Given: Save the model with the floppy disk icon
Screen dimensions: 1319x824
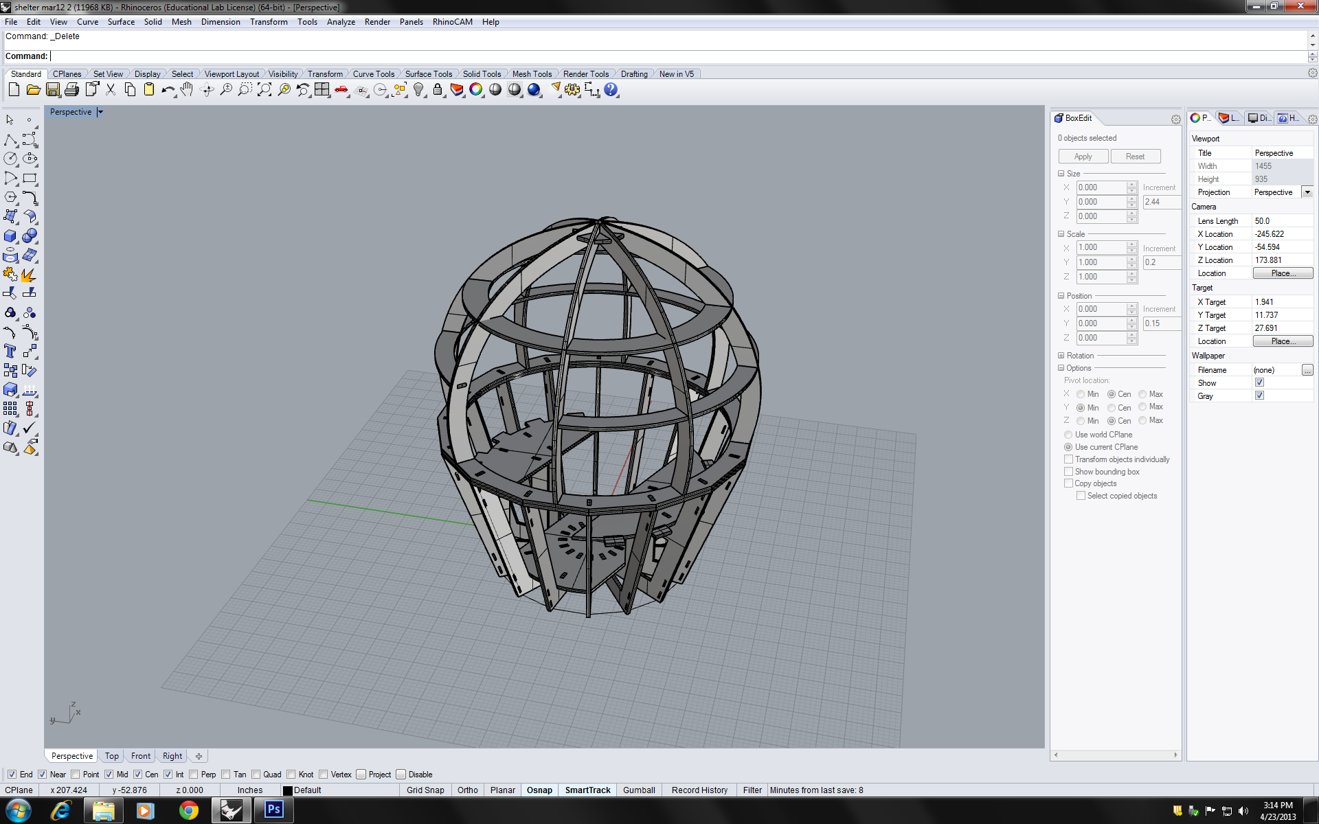Looking at the screenshot, I should coord(52,90).
